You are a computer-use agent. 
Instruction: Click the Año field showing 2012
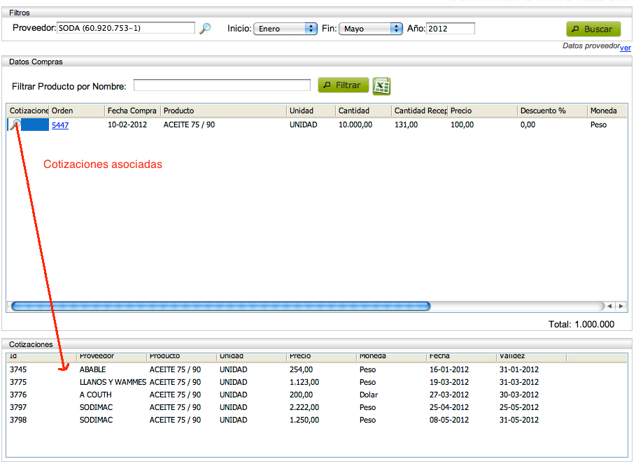[451, 28]
